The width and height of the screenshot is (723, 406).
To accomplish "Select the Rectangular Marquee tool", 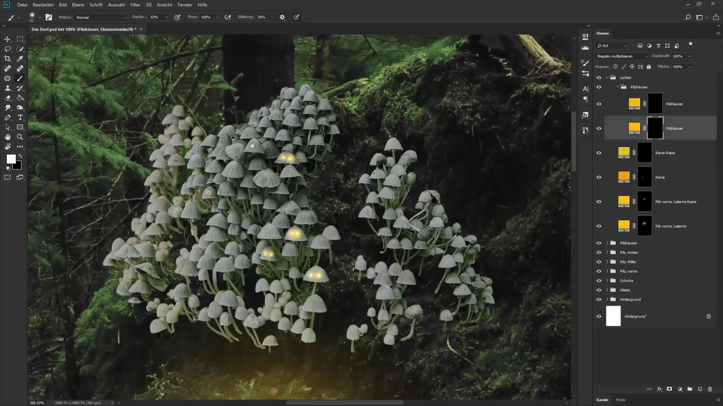I will (x=20, y=39).
